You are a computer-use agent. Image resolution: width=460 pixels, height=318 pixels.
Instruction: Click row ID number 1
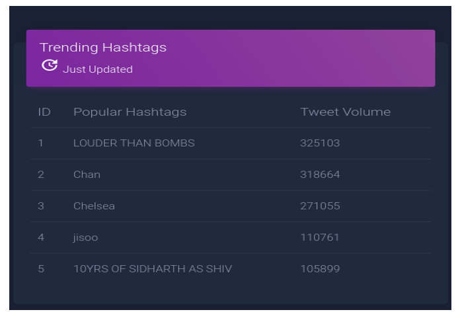(x=40, y=143)
